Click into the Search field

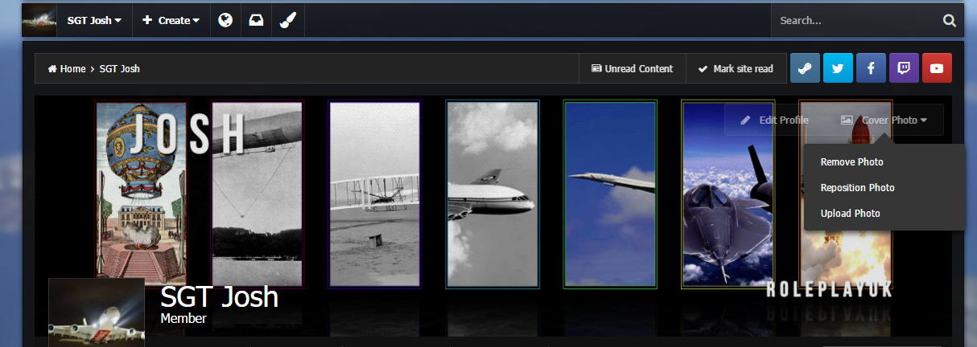point(853,21)
